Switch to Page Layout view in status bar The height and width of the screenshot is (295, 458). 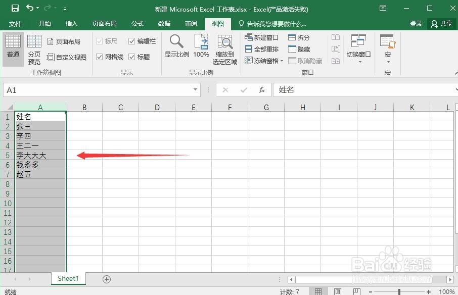pos(337,291)
